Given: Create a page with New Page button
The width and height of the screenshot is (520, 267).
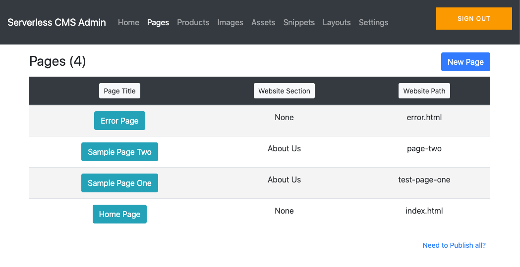Looking at the screenshot, I should [465, 62].
